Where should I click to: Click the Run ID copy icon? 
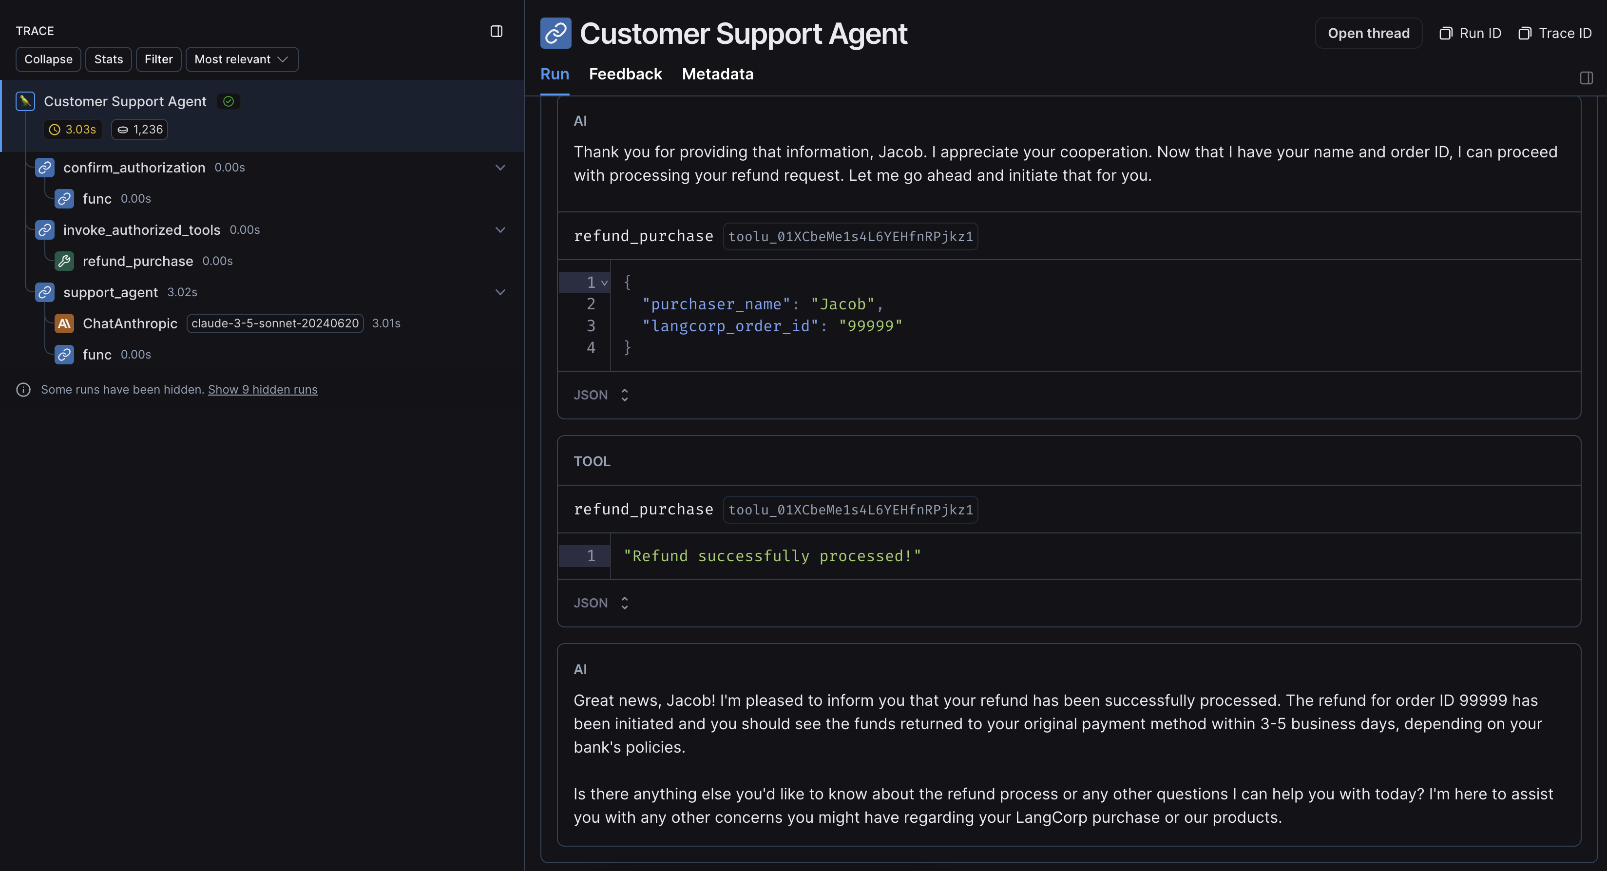(1445, 34)
